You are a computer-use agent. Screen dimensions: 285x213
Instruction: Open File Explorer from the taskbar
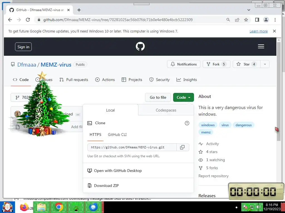pos(41,207)
